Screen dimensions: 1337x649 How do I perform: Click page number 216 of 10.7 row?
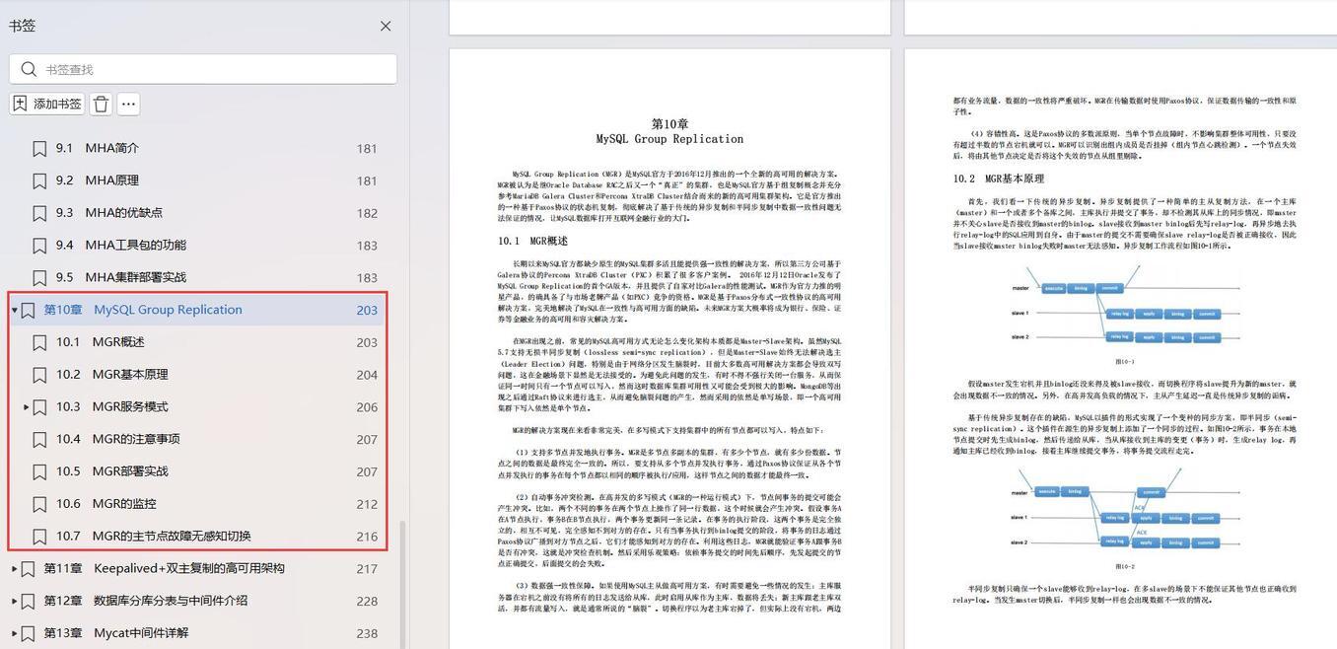tap(367, 537)
